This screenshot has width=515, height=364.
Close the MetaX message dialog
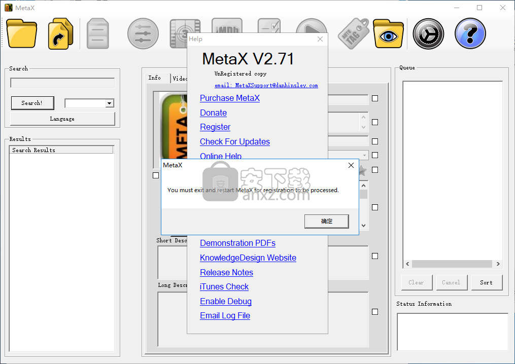point(351,165)
